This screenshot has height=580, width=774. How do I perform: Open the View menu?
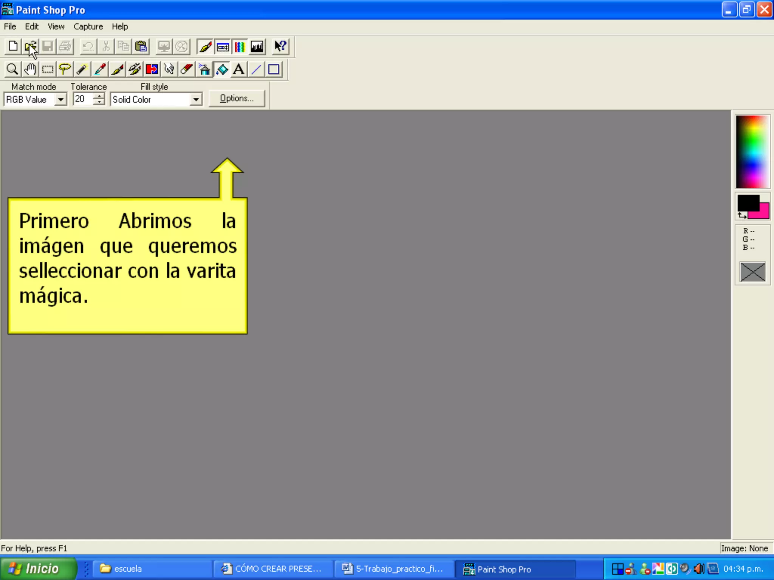click(56, 26)
